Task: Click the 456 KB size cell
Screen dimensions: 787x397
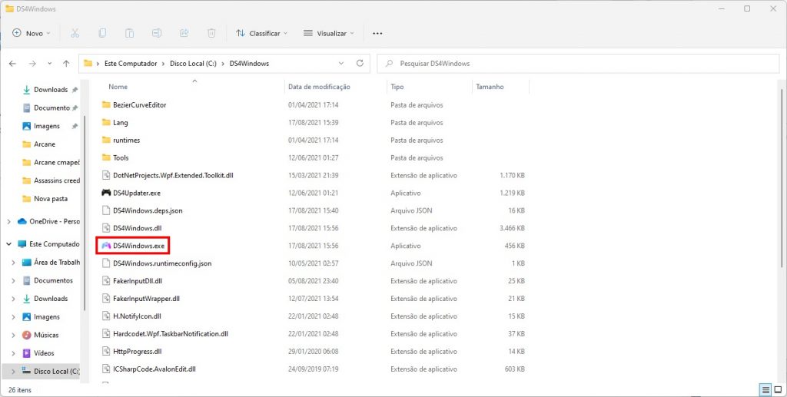Action: [x=515, y=246]
